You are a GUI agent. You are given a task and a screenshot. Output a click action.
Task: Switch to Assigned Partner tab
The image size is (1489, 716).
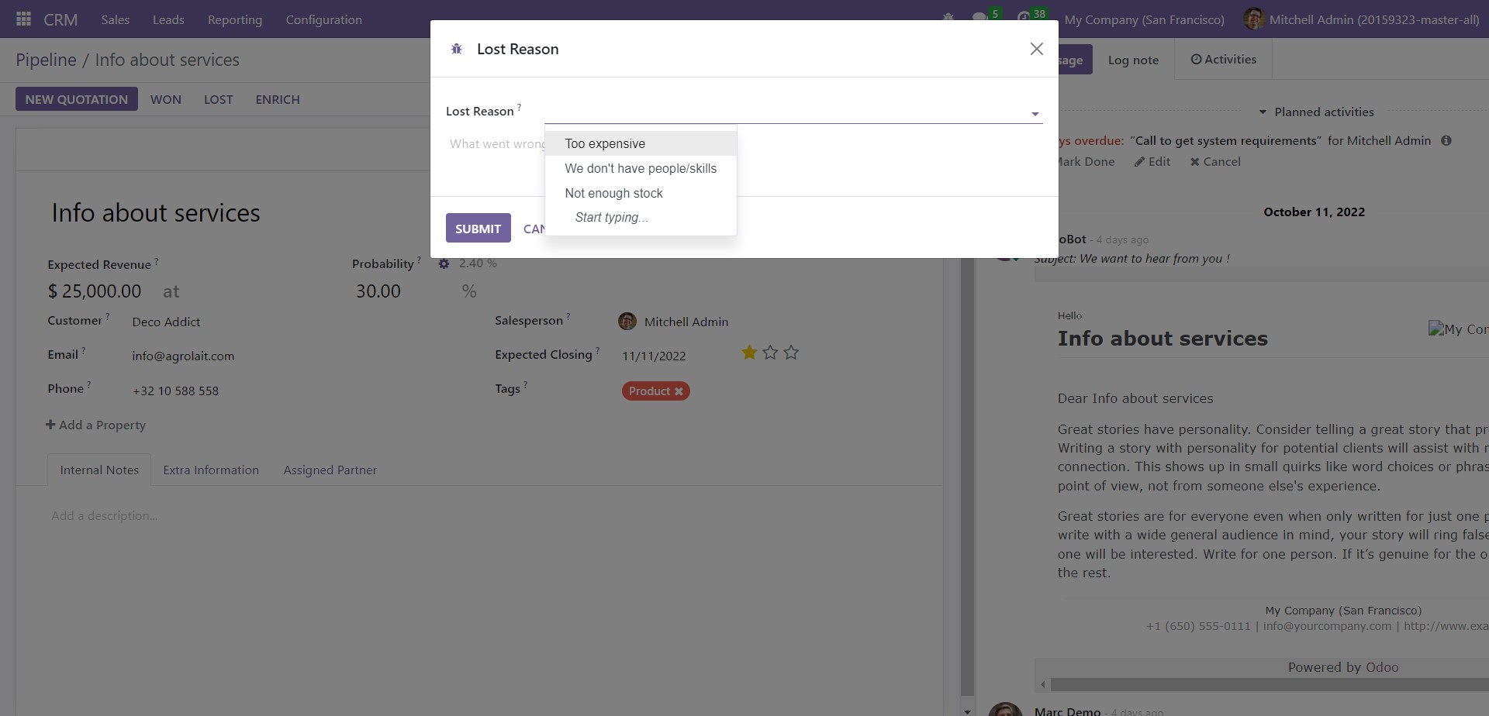[x=330, y=470]
